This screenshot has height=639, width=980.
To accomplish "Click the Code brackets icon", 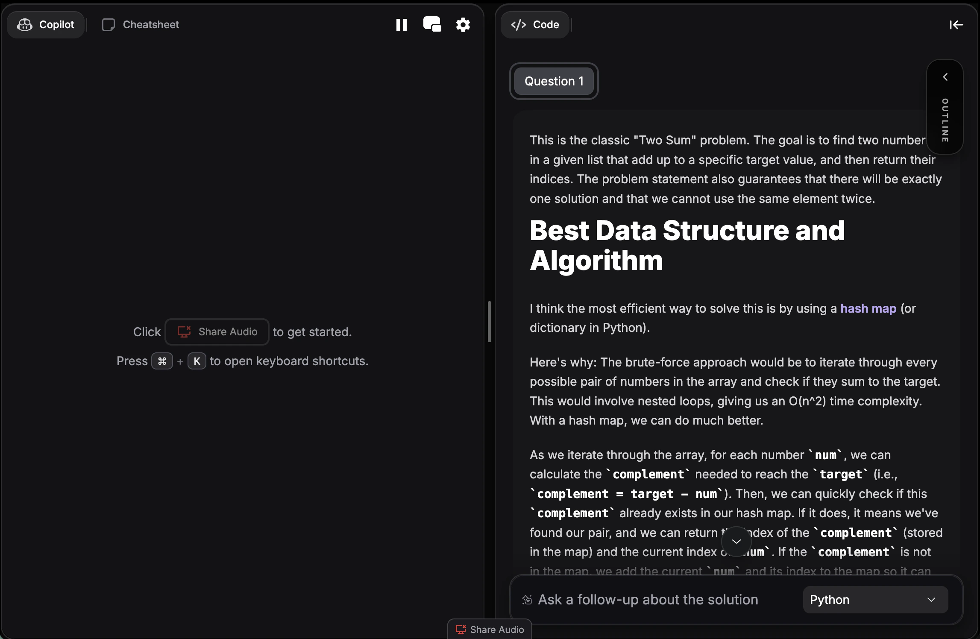I will [x=519, y=25].
